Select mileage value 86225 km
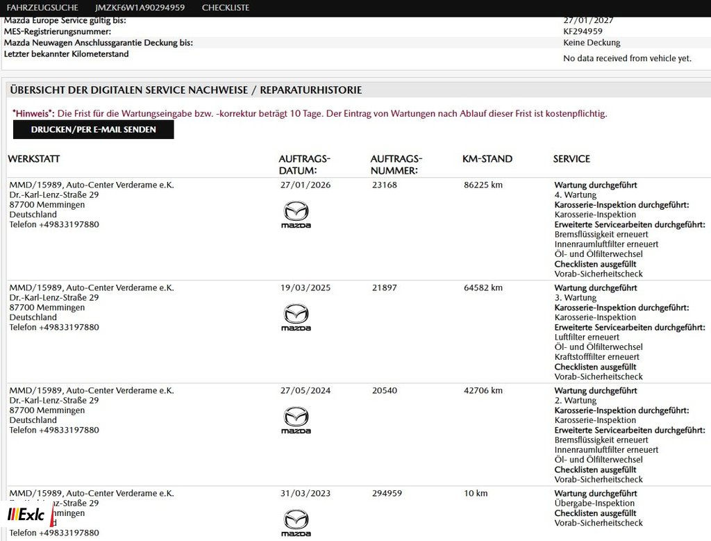This screenshot has height=541, width=711. tap(483, 185)
